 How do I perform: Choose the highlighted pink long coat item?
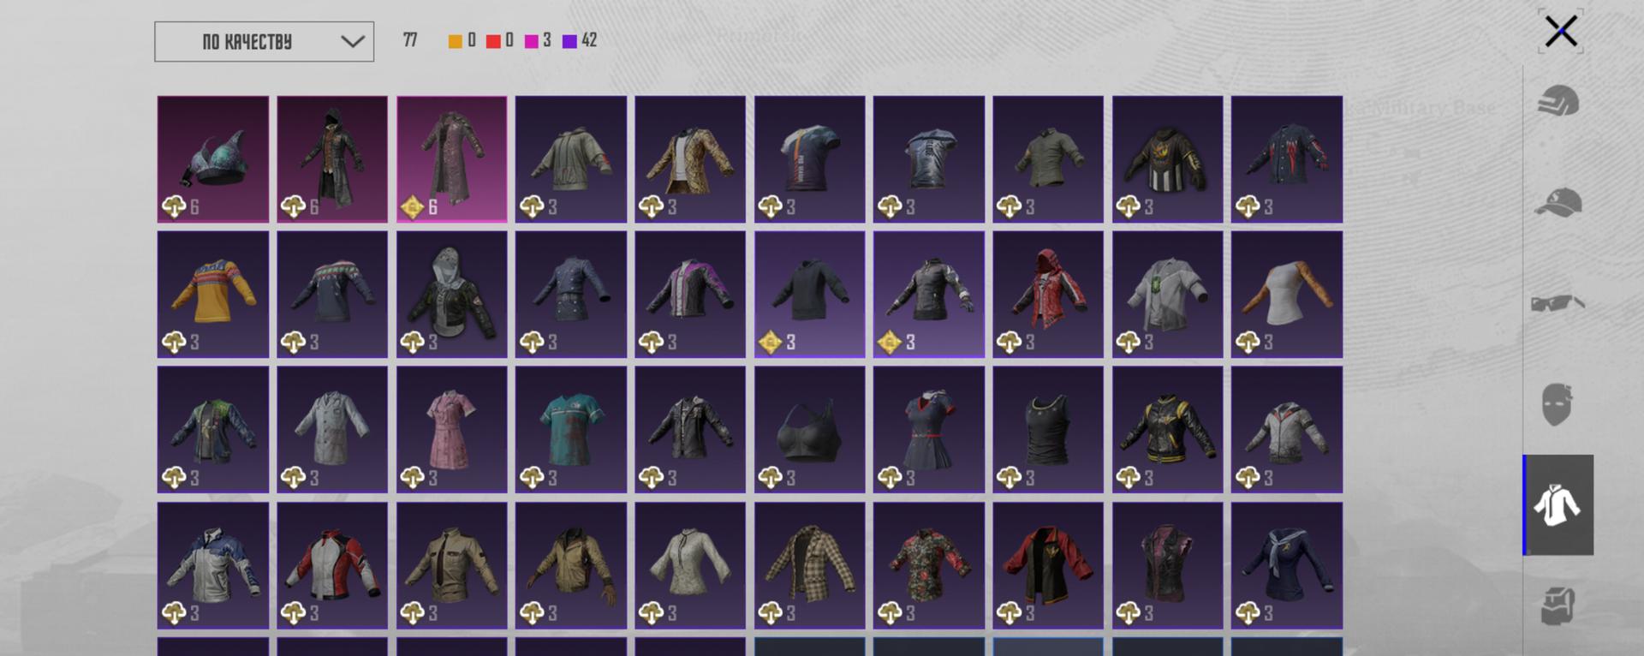pos(452,159)
